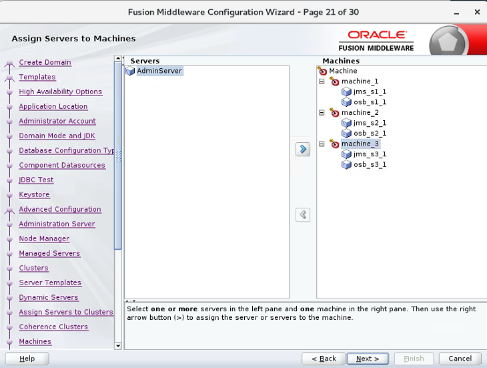Collapse the machine_2 tree node
Screen dimensions: 487x368
(x=322, y=112)
